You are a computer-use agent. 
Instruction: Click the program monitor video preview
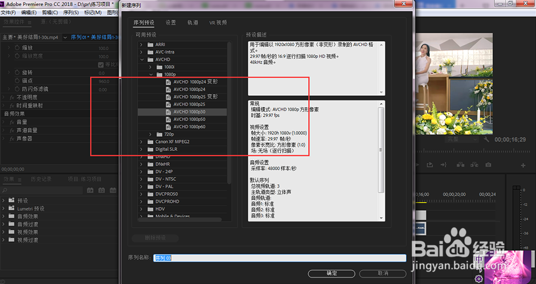[x=454, y=83]
